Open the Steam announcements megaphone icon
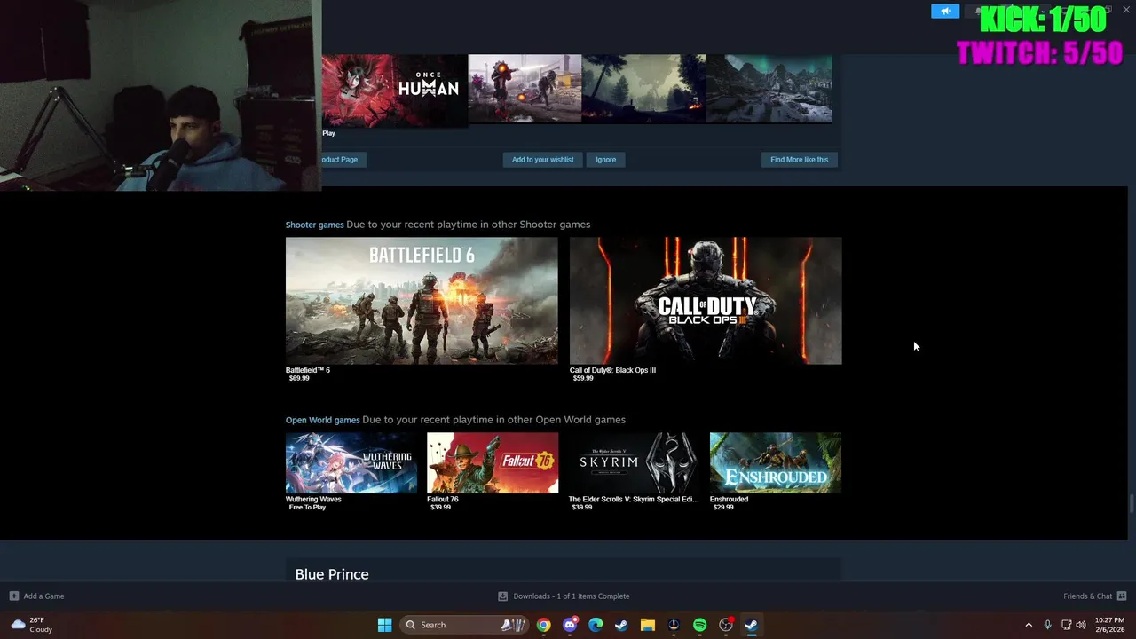This screenshot has height=639, width=1136. tap(945, 11)
